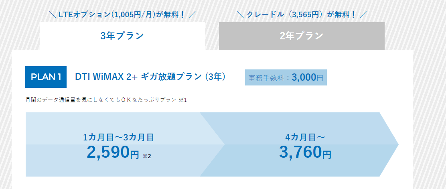
Task: Click the LTEオプション無料 callout text
Action: tap(122, 14)
